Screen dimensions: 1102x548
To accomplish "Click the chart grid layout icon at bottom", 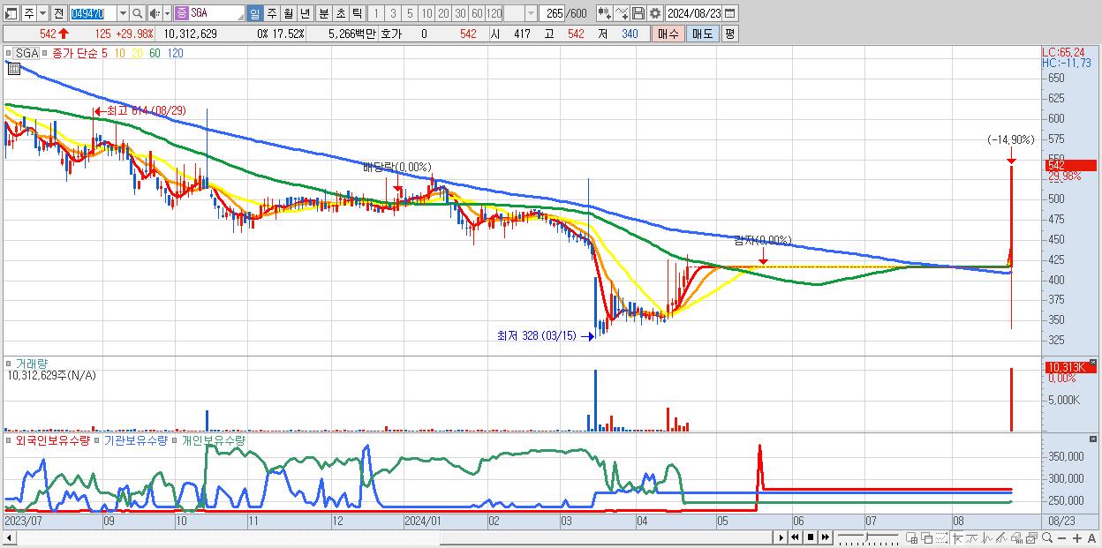I will (911, 537).
